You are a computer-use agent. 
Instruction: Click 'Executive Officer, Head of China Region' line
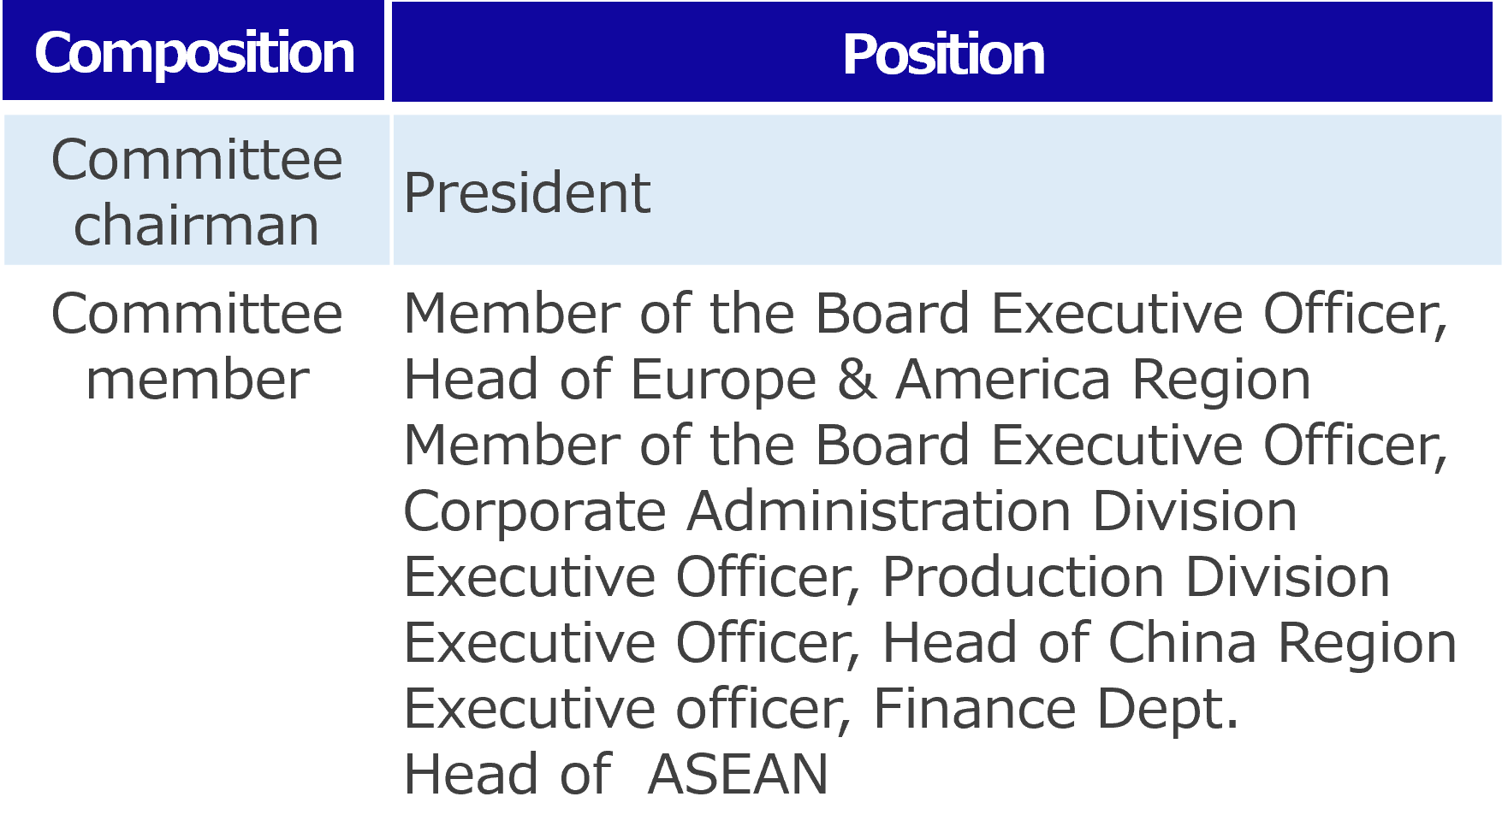[929, 643]
